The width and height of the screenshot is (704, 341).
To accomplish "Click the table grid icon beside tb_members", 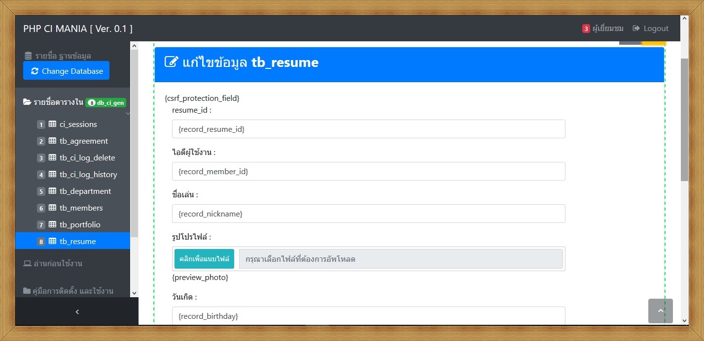I will tap(52, 208).
